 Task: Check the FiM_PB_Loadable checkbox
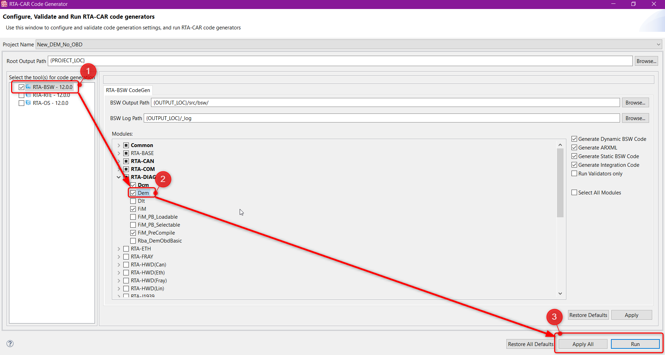point(133,217)
